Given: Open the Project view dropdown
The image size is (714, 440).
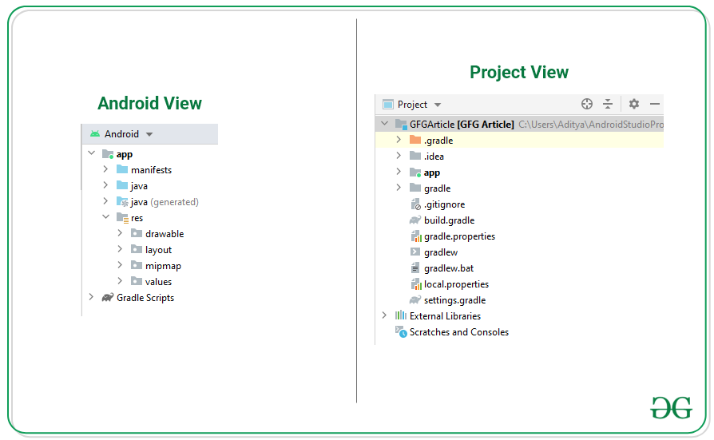Looking at the screenshot, I should click(438, 105).
